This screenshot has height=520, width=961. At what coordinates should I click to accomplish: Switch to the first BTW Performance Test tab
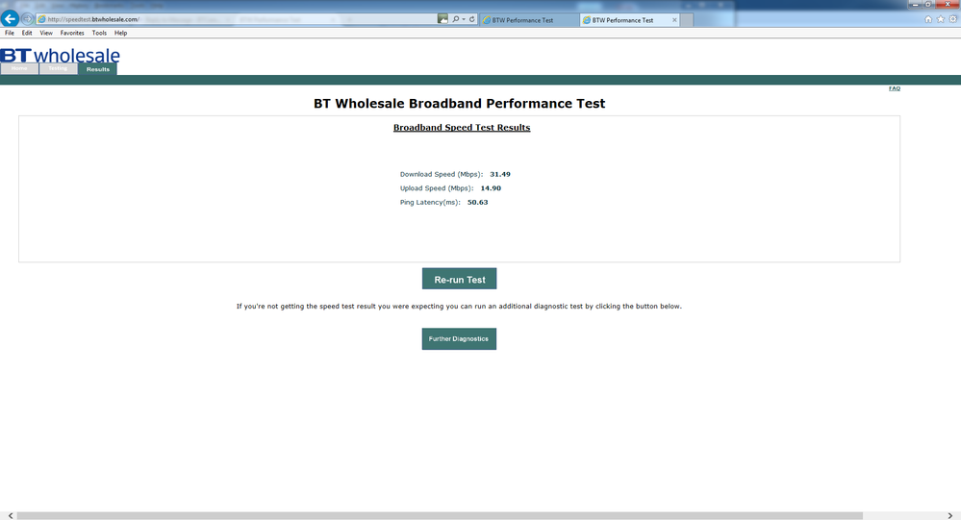tap(529, 20)
